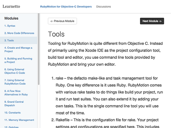Open Using External Objective C Code module

coord(15,71)
